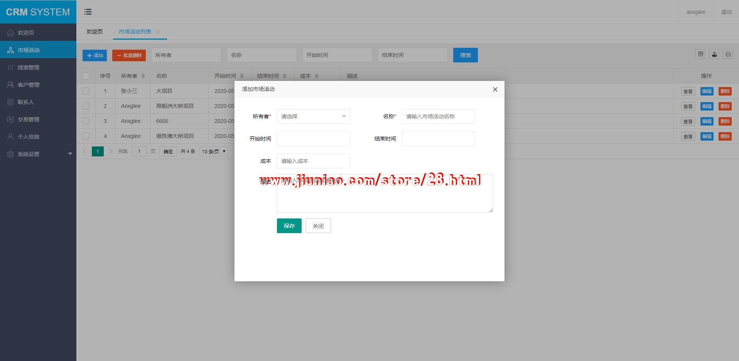
Task: Go to next page arrow
Action: 111,151
